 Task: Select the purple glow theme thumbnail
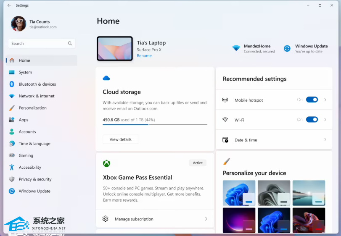click(x=239, y=220)
